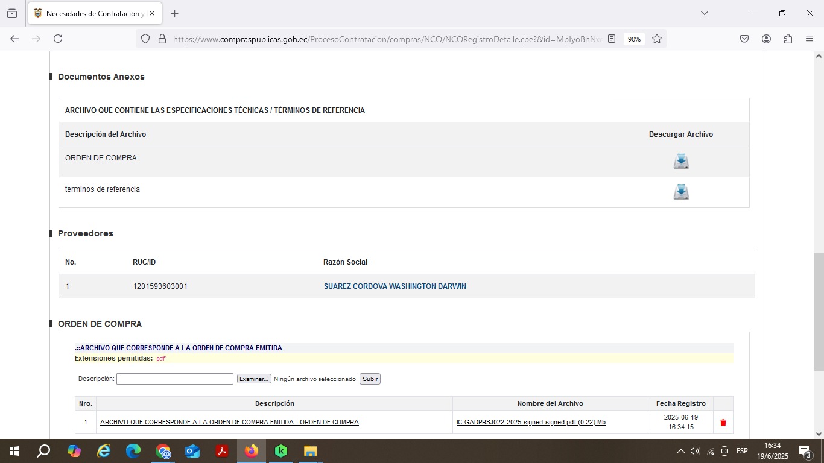Open the Firefox application menu
The width and height of the screenshot is (824, 463).
[x=810, y=39]
